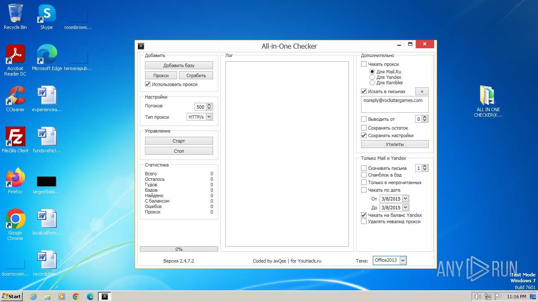Viewport: 538px width, 302px height.
Task: Select the Skype desktop shortcut
Action: (x=47, y=17)
